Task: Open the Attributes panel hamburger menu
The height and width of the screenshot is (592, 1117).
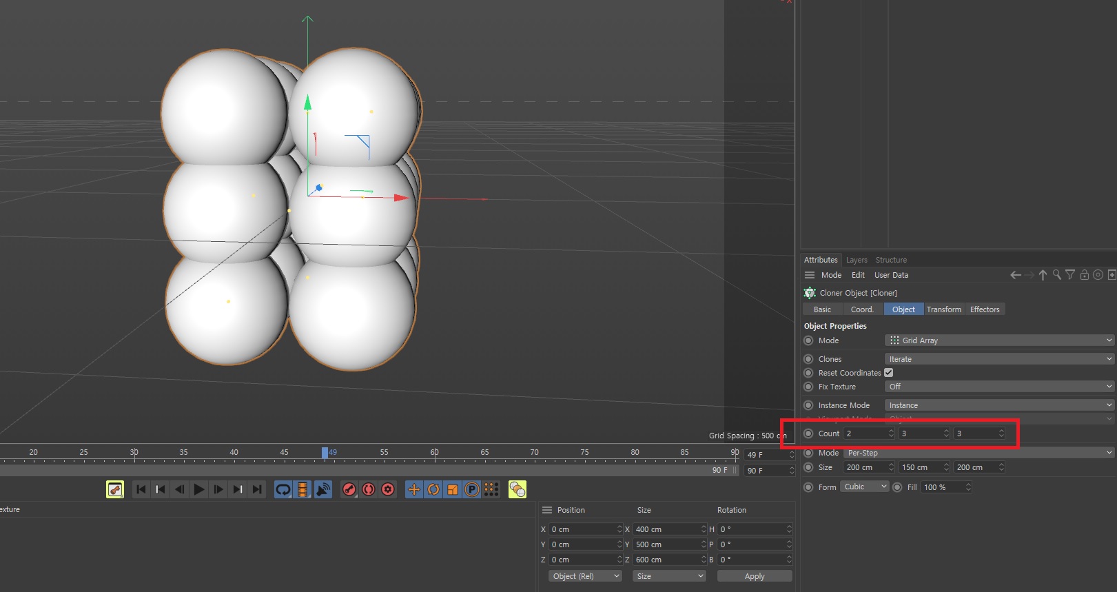Action: (x=810, y=275)
